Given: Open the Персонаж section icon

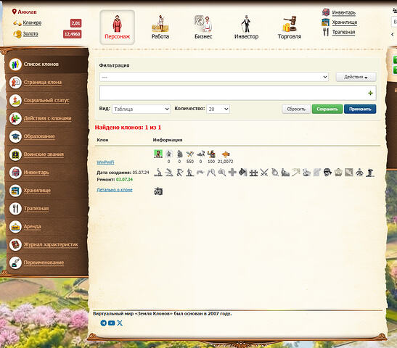Looking at the screenshot, I should 117,24.
